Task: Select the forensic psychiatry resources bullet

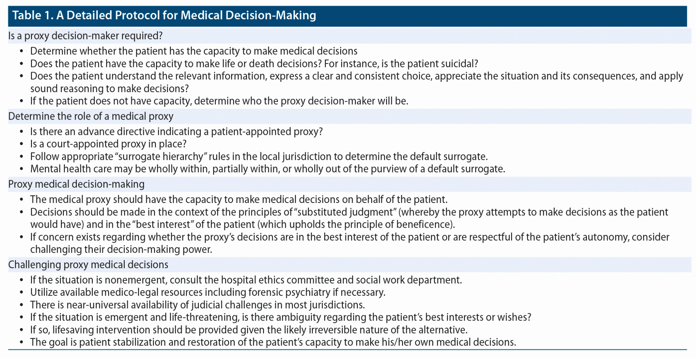Action: (208, 292)
